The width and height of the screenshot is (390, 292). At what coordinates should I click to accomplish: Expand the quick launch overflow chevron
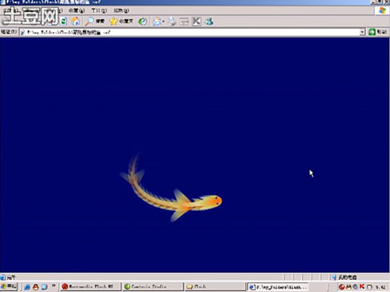point(54,285)
